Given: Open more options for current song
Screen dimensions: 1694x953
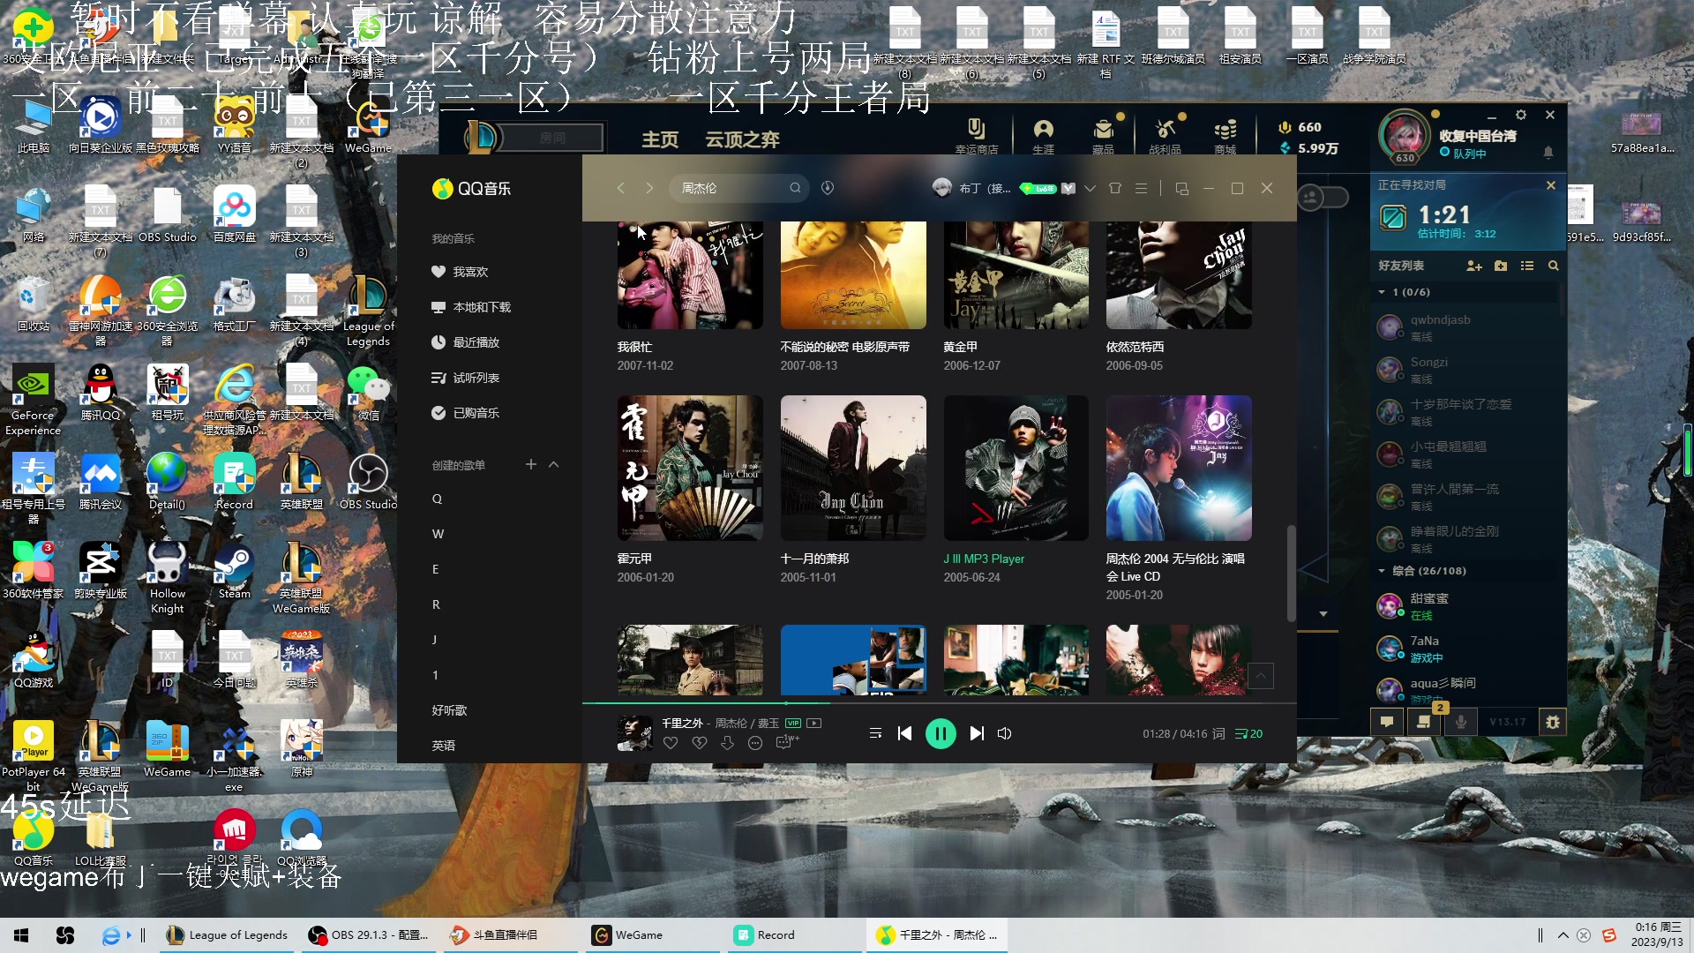Looking at the screenshot, I should point(755,743).
